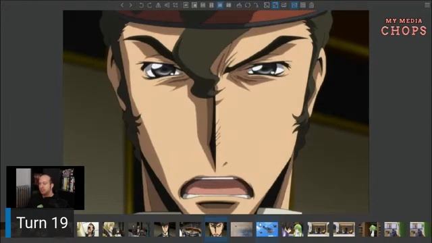
Task: Click the circular arrows toolbar icon
Action: point(248,5)
